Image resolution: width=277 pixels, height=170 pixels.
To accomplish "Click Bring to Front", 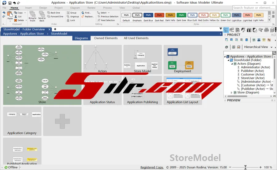I will click(x=33, y=16).
